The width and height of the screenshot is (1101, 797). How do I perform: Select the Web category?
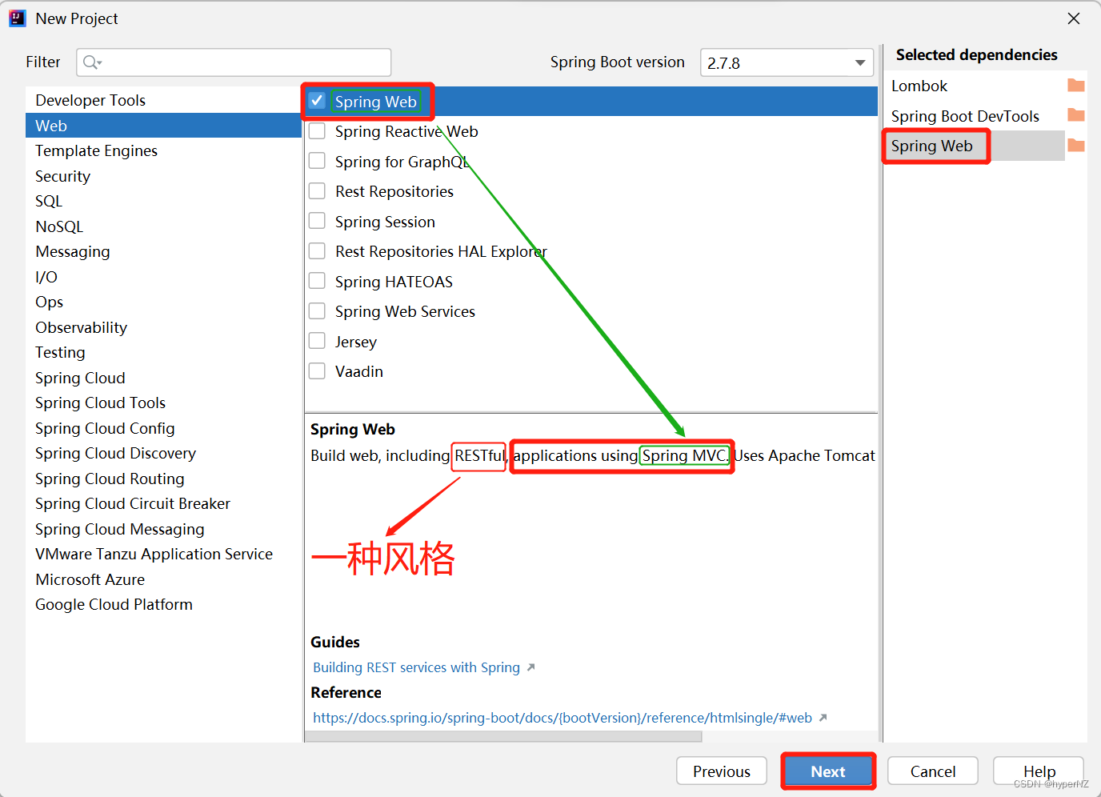(x=163, y=126)
